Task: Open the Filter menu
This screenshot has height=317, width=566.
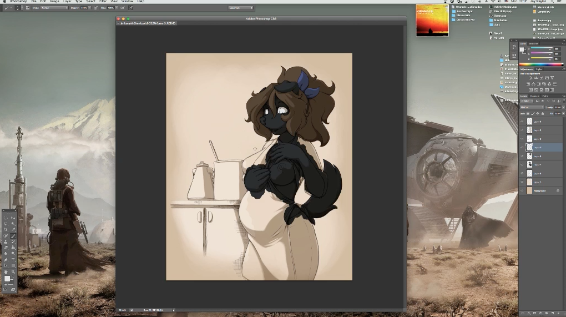Action: [x=103, y=2]
